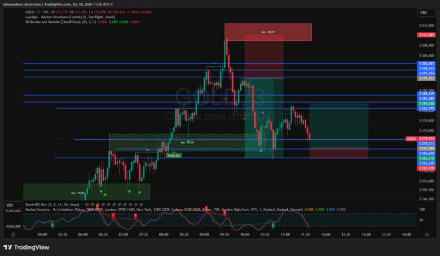Click the green 5 263,315 price label
The image size is (440, 256).
426,158
